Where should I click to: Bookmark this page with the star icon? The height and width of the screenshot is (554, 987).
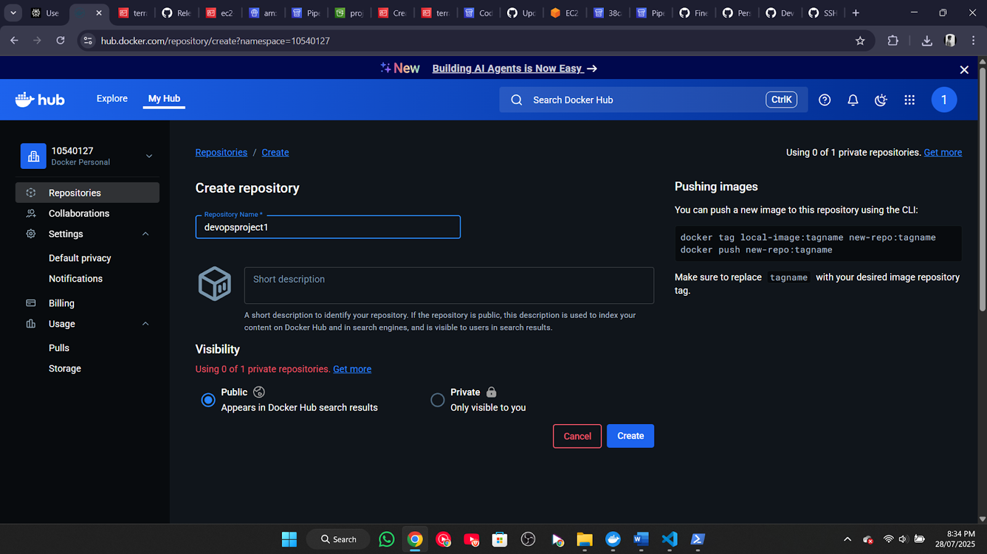click(x=860, y=41)
